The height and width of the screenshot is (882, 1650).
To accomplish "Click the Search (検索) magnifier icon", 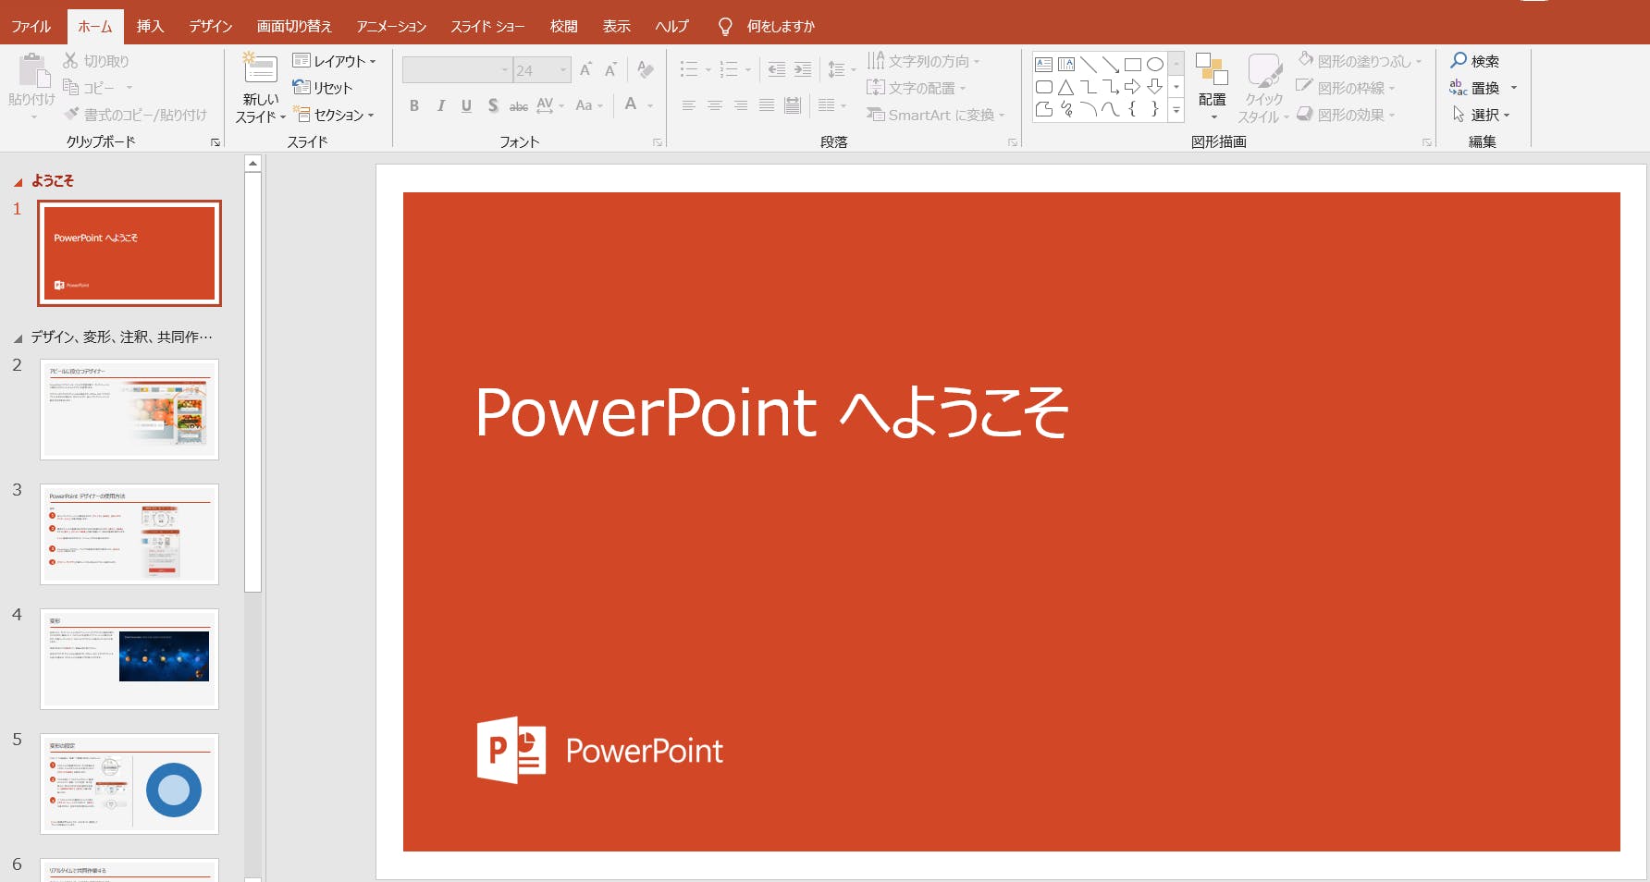I will [1459, 61].
